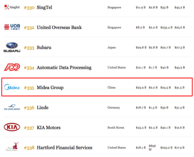Open the SingTel company link
This screenshot has width=194, height=157.
pyautogui.click(x=44, y=7)
